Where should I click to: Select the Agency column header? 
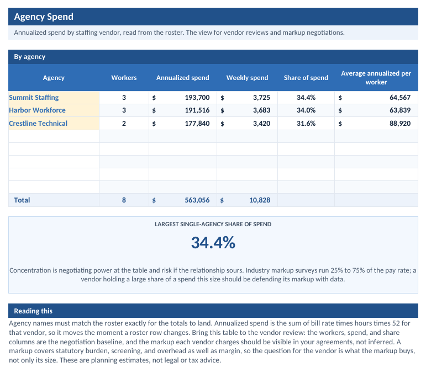(x=54, y=78)
